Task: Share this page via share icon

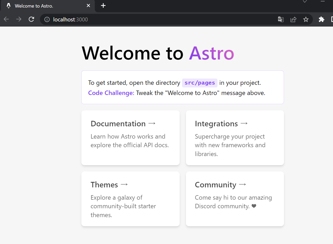Action: (x=293, y=19)
